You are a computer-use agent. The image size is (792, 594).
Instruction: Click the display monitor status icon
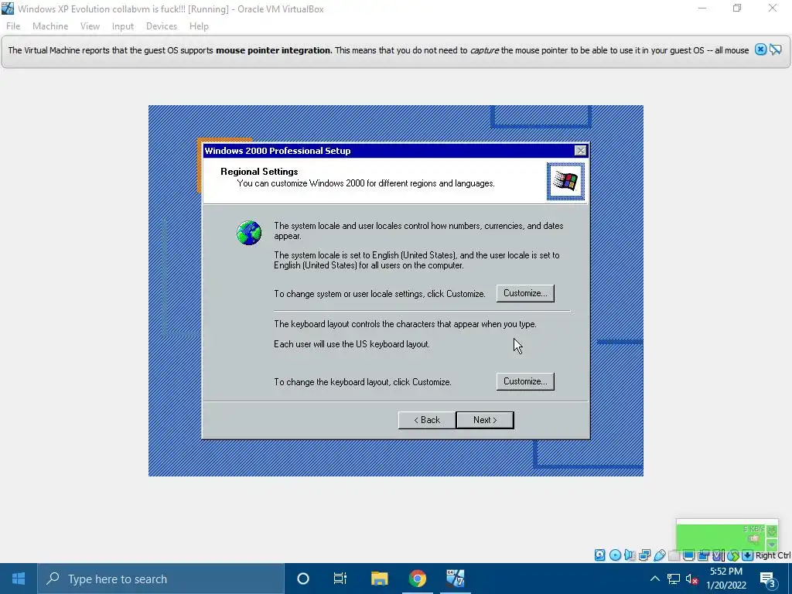coord(688,555)
